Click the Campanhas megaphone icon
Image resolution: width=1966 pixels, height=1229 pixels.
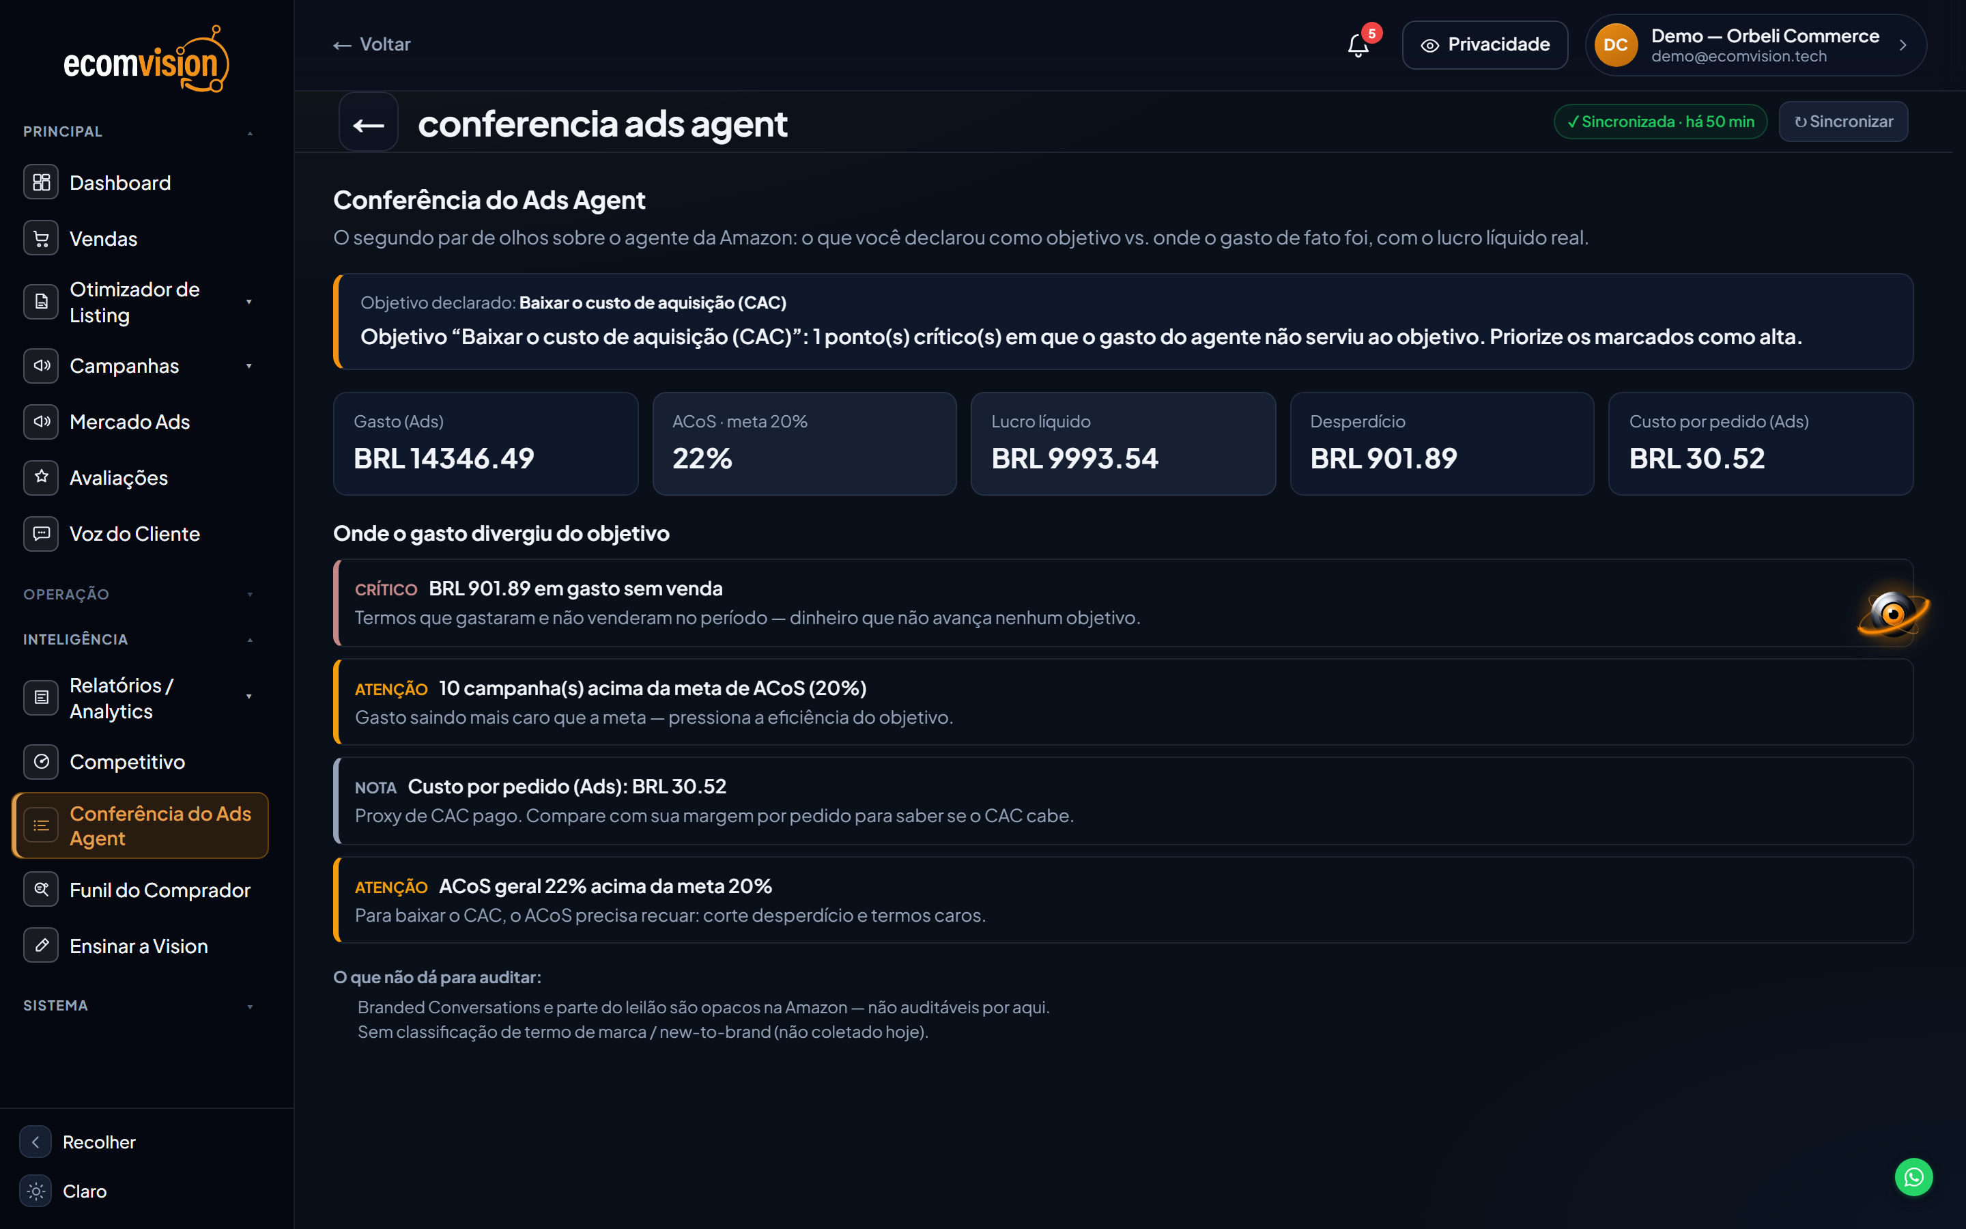41,366
